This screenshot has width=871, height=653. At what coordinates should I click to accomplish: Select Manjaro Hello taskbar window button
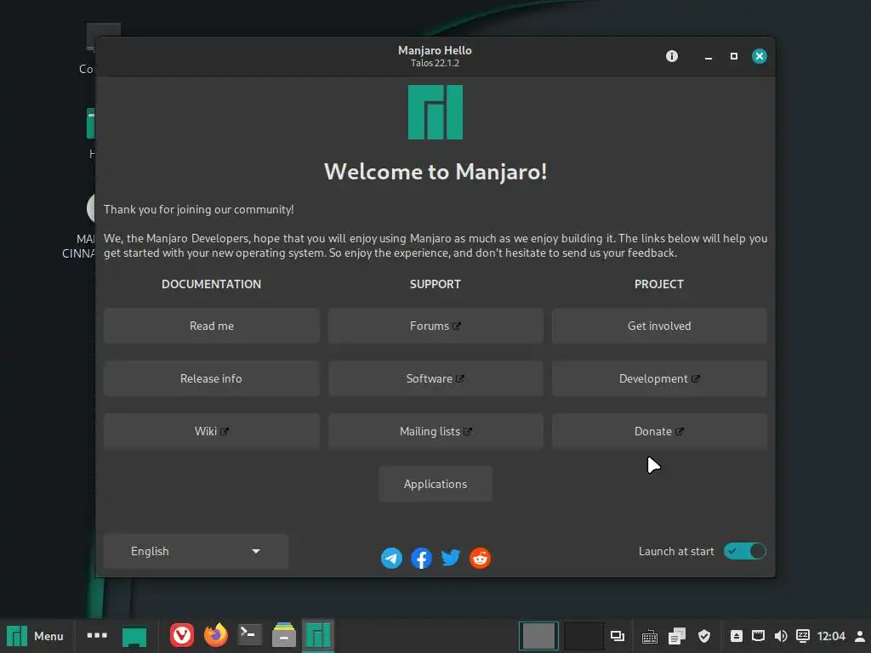[318, 636]
